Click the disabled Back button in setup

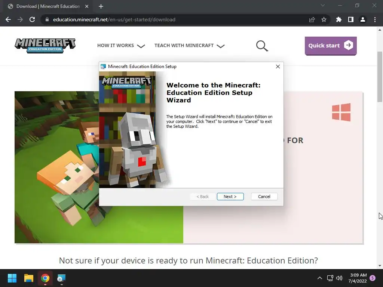pos(202,197)
